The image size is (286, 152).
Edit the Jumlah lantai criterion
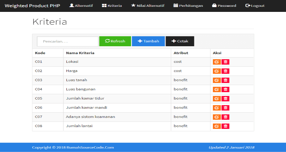217,126
